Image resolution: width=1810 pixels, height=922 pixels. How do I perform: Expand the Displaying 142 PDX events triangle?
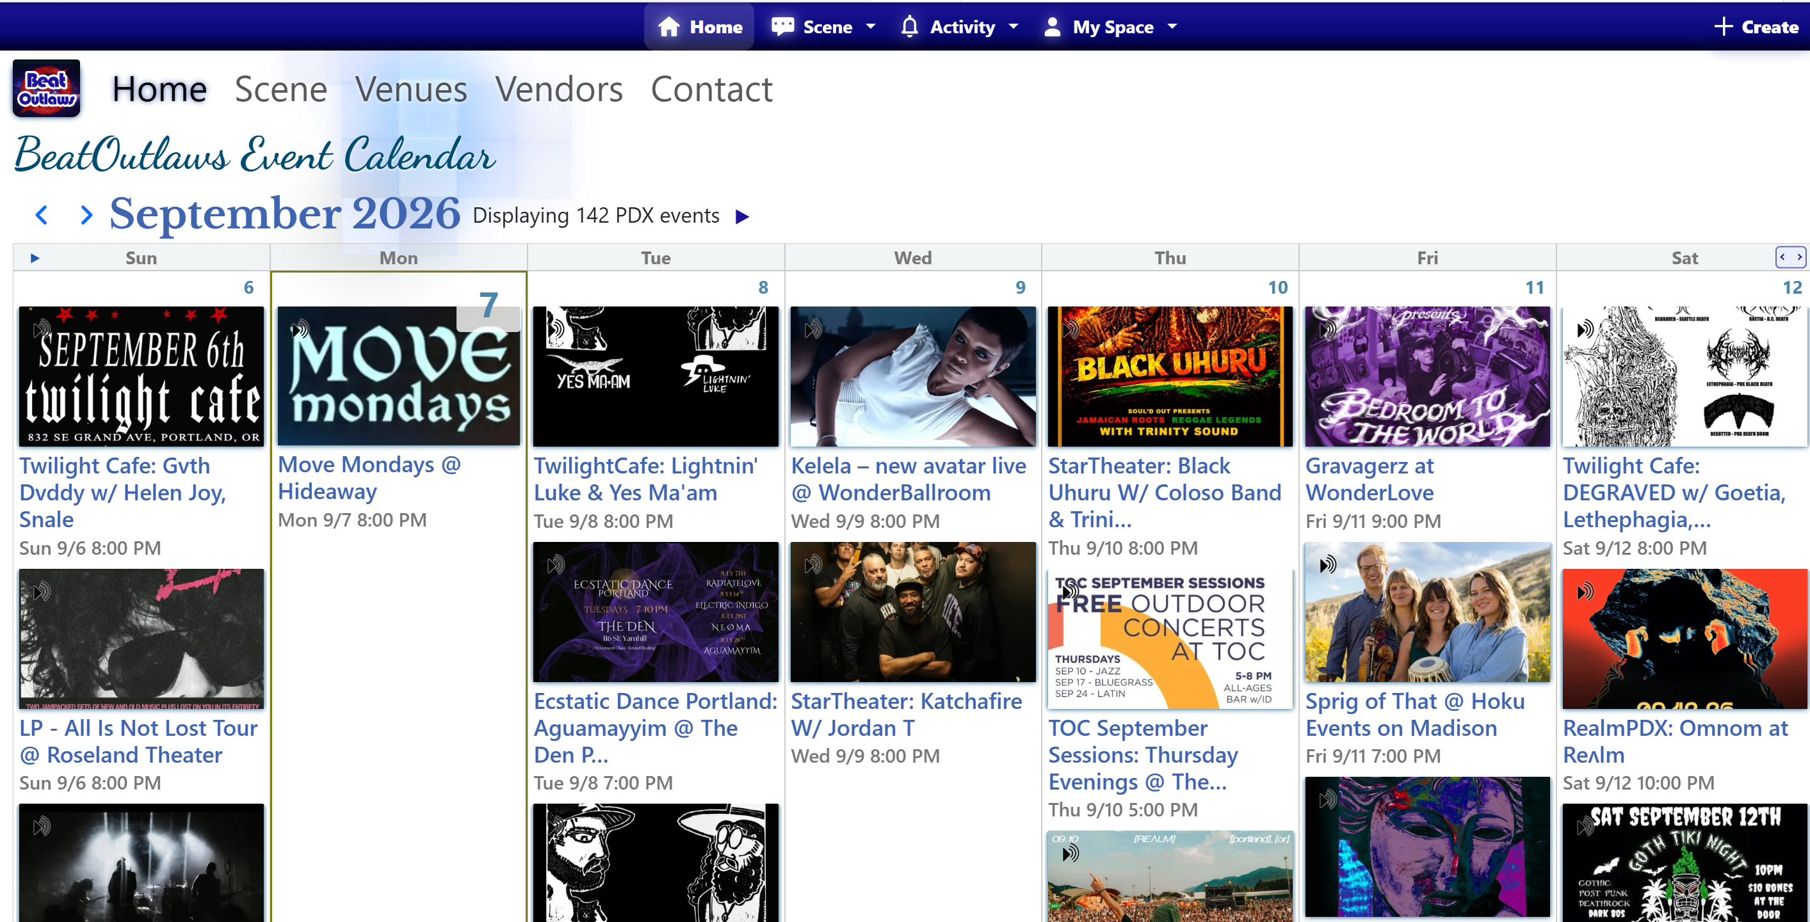tap(742, 216)
